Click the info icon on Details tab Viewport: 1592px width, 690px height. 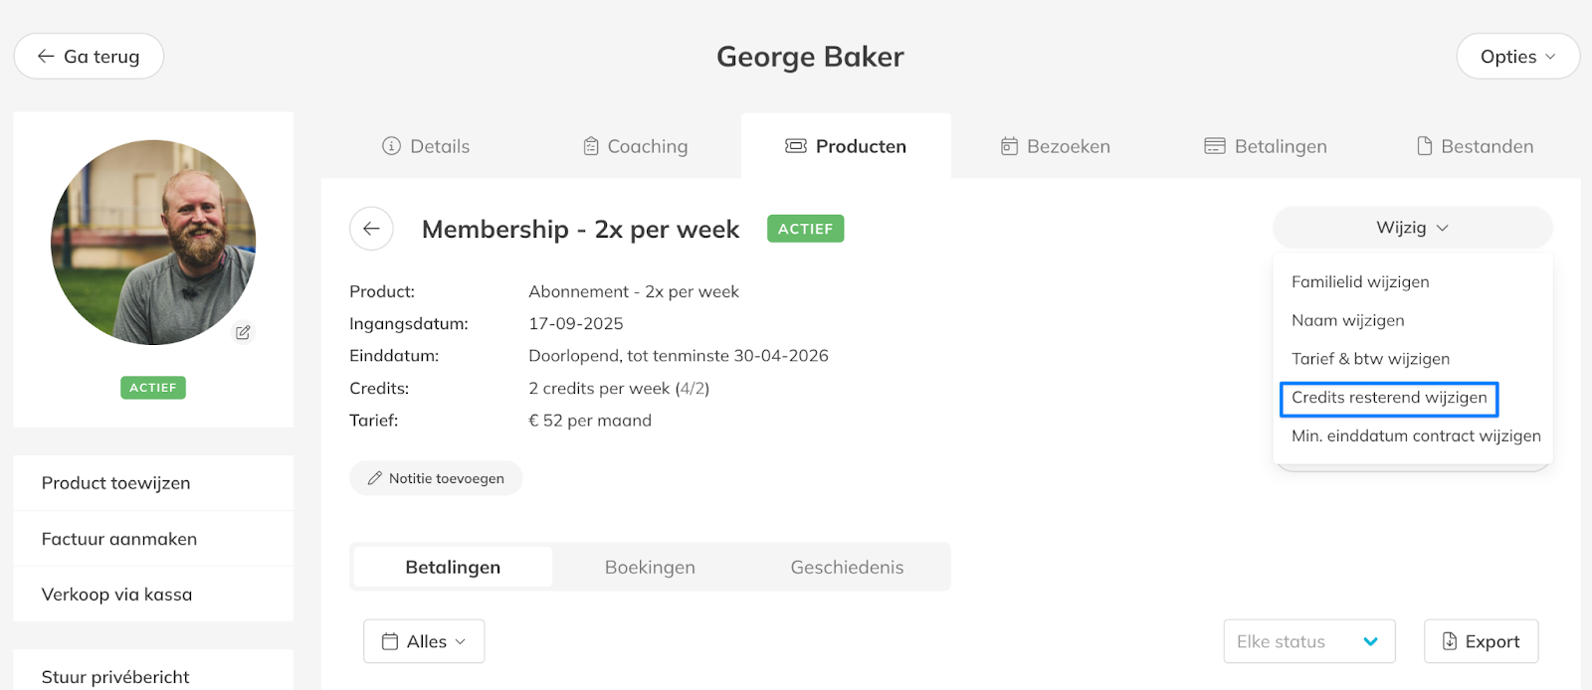(x=391, y=146)
